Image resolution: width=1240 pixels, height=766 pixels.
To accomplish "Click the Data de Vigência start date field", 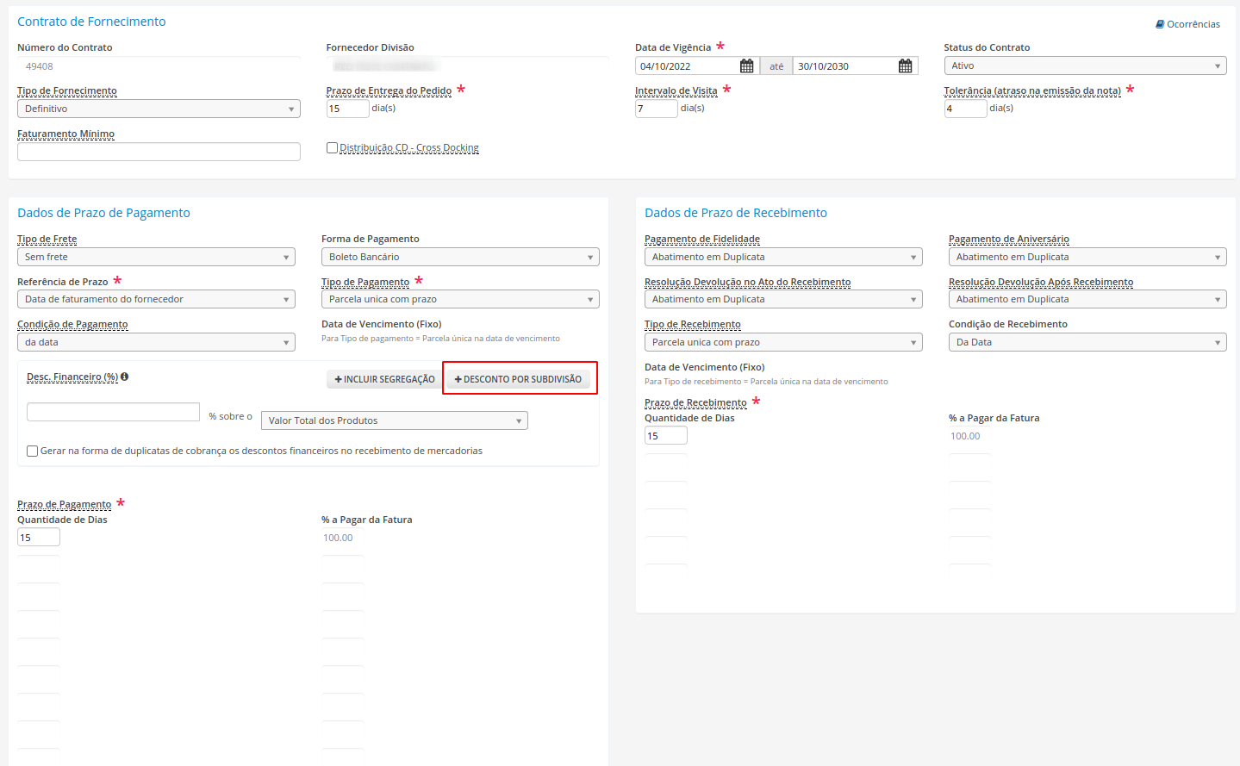I will [687, 66].
